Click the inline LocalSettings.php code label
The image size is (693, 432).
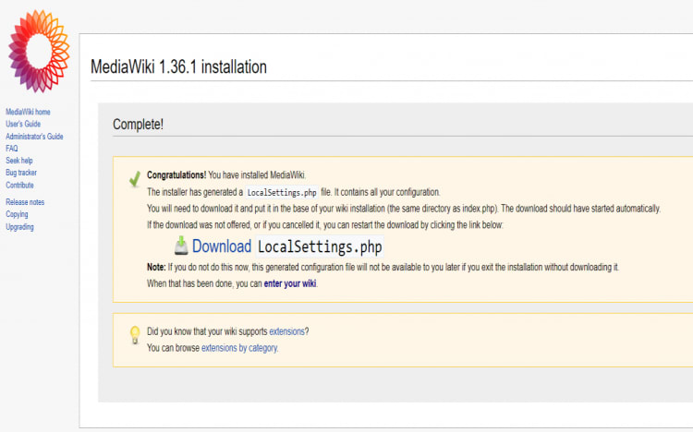click(282, 193)
